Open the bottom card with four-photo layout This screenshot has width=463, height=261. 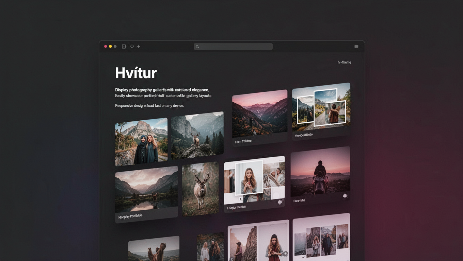[321, 237]
